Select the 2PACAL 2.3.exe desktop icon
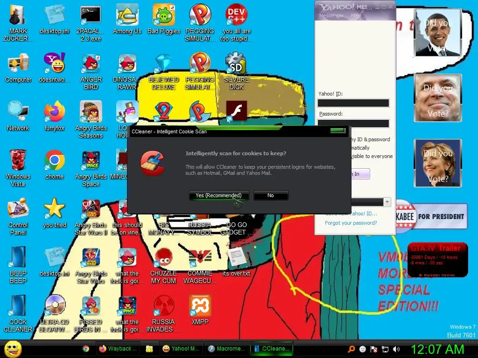This screenshot has height=358, width=478. (x=91, y=22)
